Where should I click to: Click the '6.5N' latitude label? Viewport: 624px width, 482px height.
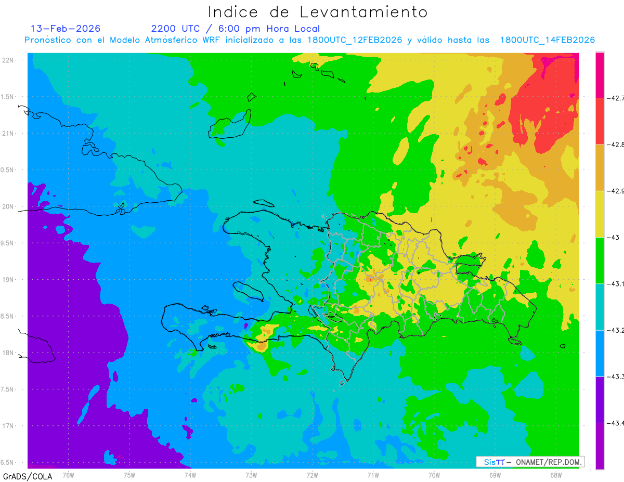pos(8,463)
